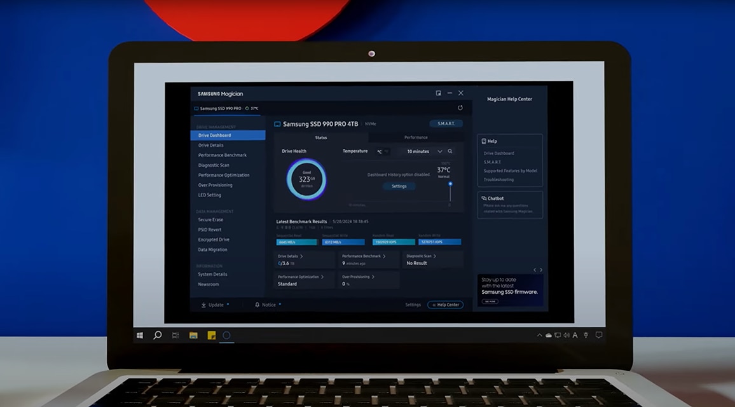Screen dimensions: 735x407
Task: Select PSID Revert in sidebar
Action: (210, 230)
